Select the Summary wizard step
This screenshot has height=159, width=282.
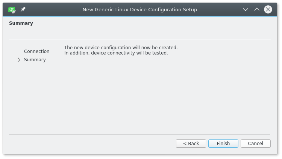coord(35,60)
